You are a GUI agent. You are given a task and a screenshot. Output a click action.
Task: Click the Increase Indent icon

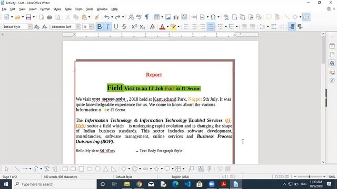[x=244, y=27]
